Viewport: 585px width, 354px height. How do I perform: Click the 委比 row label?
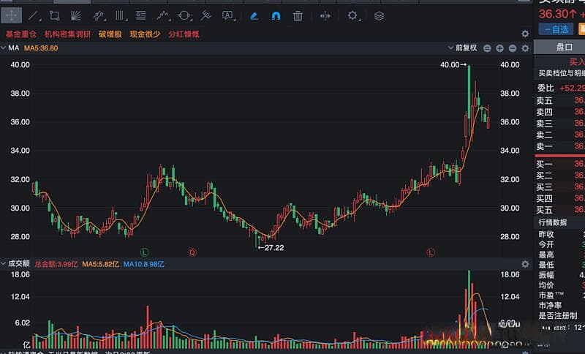pyautogui.click(x=546, y=88)
